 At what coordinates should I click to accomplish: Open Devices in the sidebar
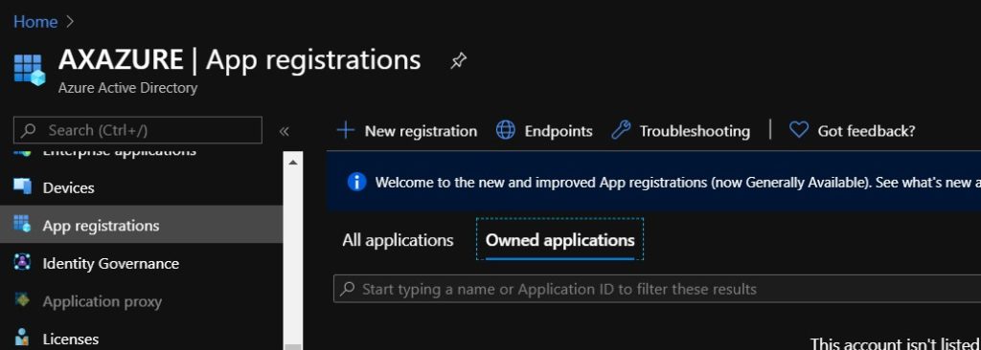tap(68, 188)
